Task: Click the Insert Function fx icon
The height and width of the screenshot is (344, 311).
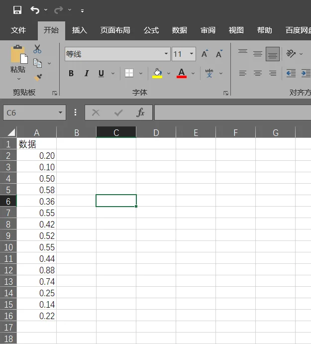Action: point(140,113)
